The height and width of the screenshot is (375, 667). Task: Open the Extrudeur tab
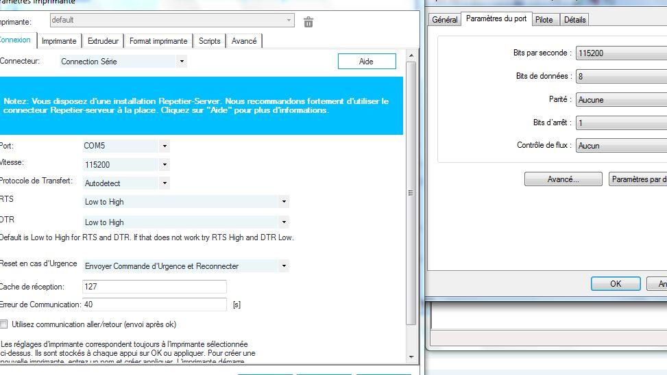click(103, 41)
